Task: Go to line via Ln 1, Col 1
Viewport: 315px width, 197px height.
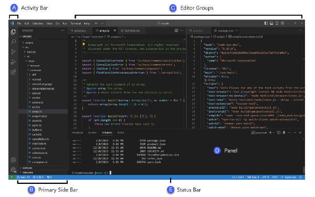Action: tap(238, 177)
